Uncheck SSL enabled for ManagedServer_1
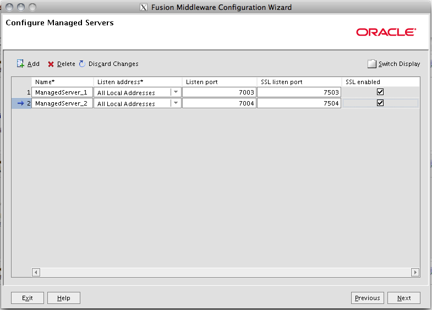Image resolution: width=432 pixels, height=310 pixels. pyautogui.click(x=380, y=92)
